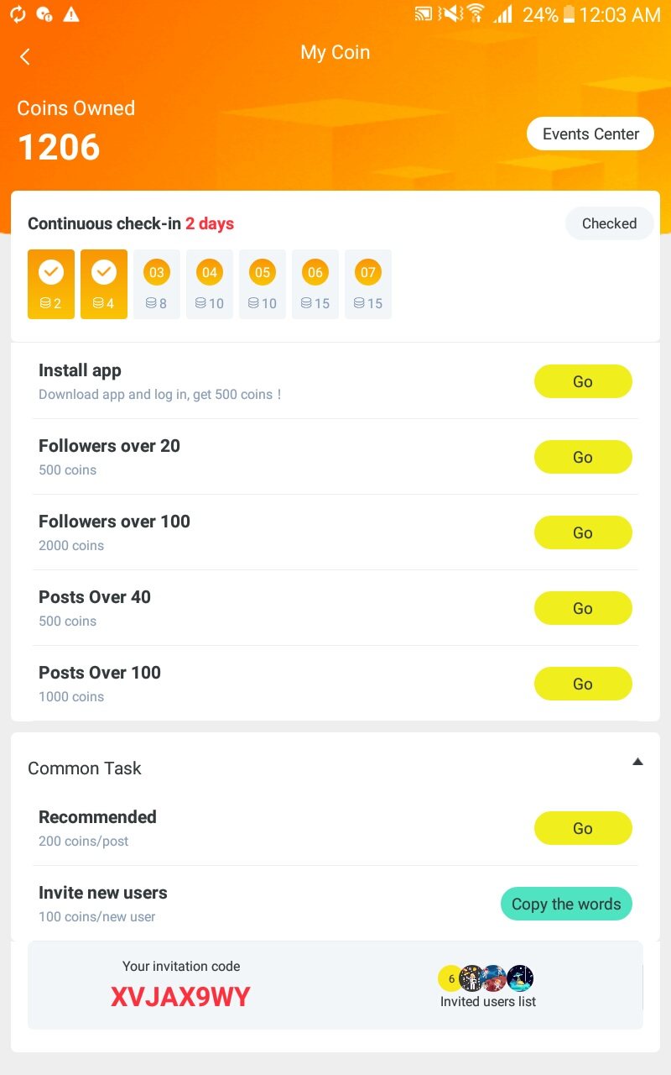Tap the first day check-in checkmark
The image size is (671, 1075).
[51, 272]
